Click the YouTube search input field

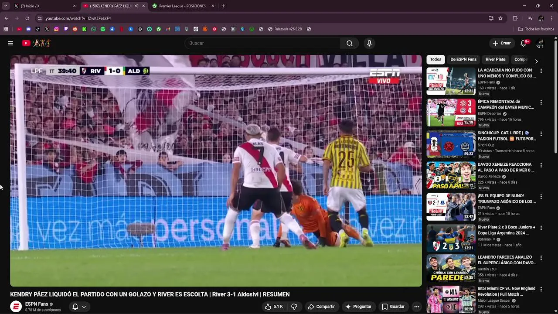[x=262, y=43]
